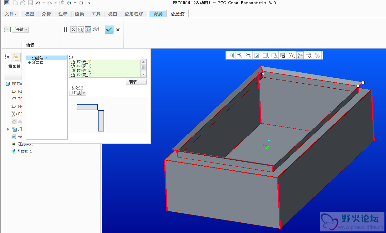Viewport: 386px width, 233px height.
Task: Open the windows list dropdown arrow
Action: point(75,3)
